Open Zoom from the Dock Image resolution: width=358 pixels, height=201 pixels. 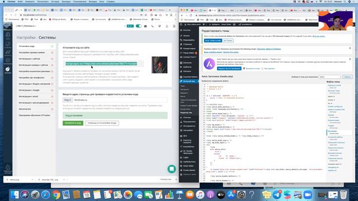(x=308, y=195)
